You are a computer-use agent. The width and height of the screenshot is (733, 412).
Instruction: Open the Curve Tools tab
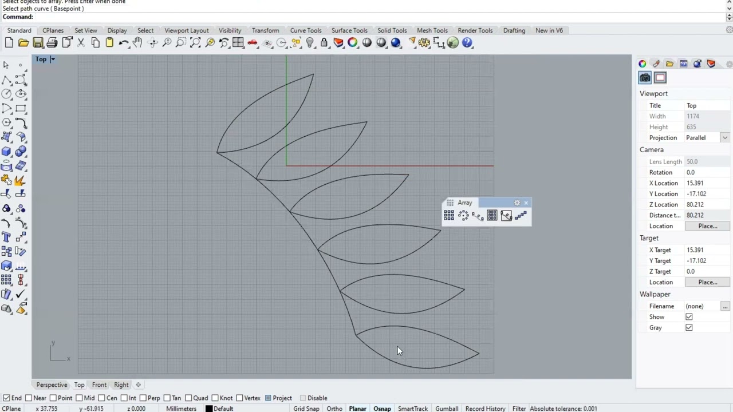click(x=306, y=30)
